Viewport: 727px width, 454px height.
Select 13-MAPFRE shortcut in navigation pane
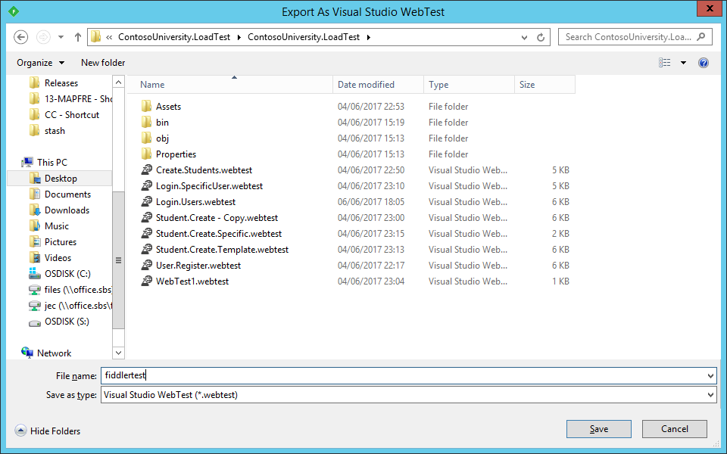[70, 98]
